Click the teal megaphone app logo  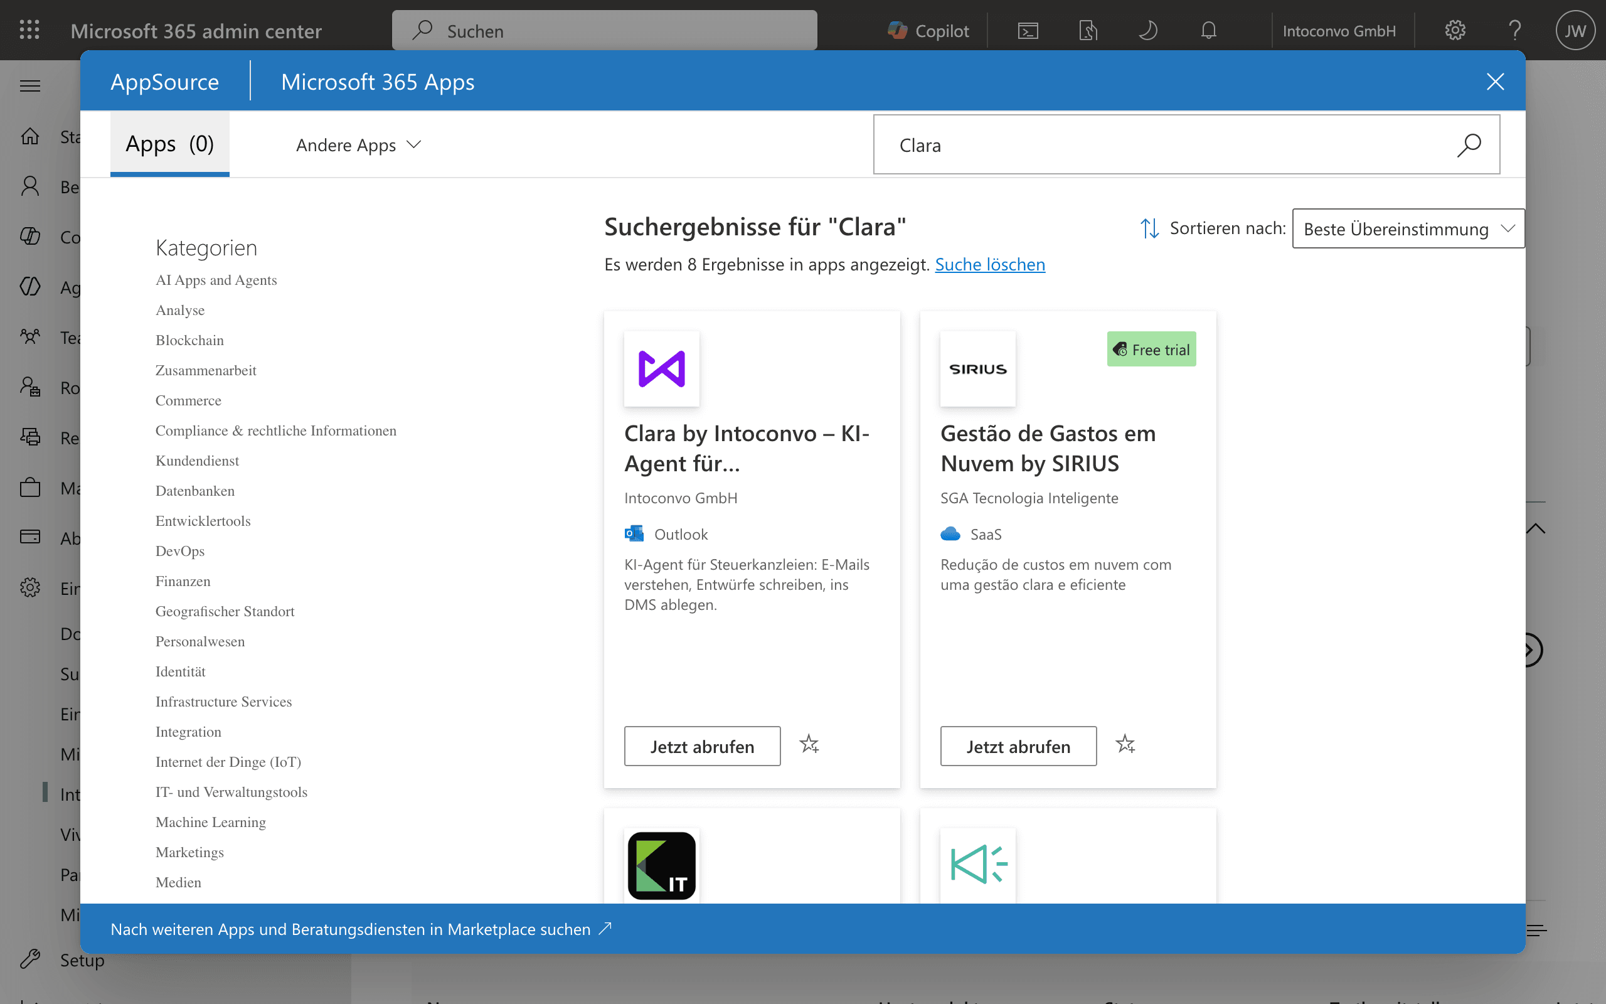pos(977,865)
